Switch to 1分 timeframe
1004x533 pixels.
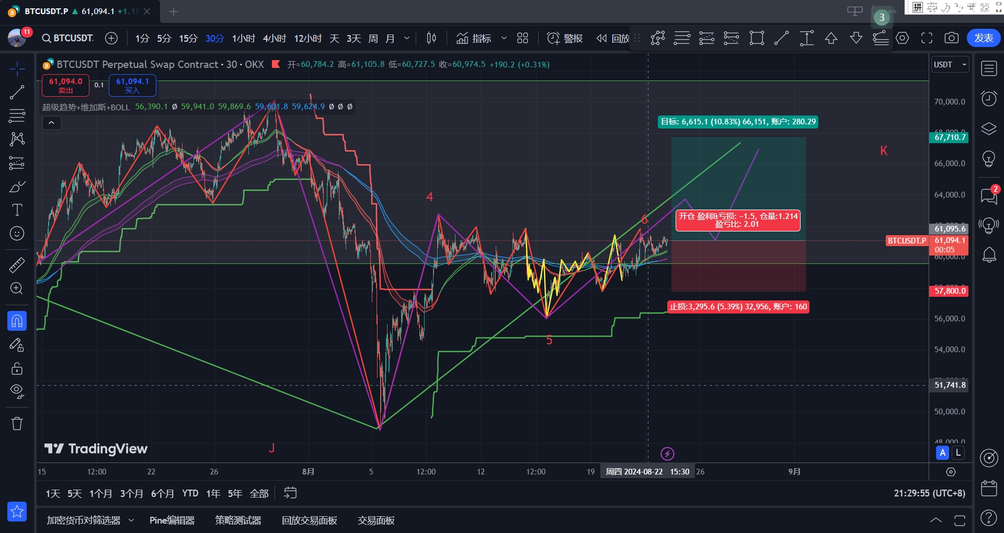pos(142,38)
